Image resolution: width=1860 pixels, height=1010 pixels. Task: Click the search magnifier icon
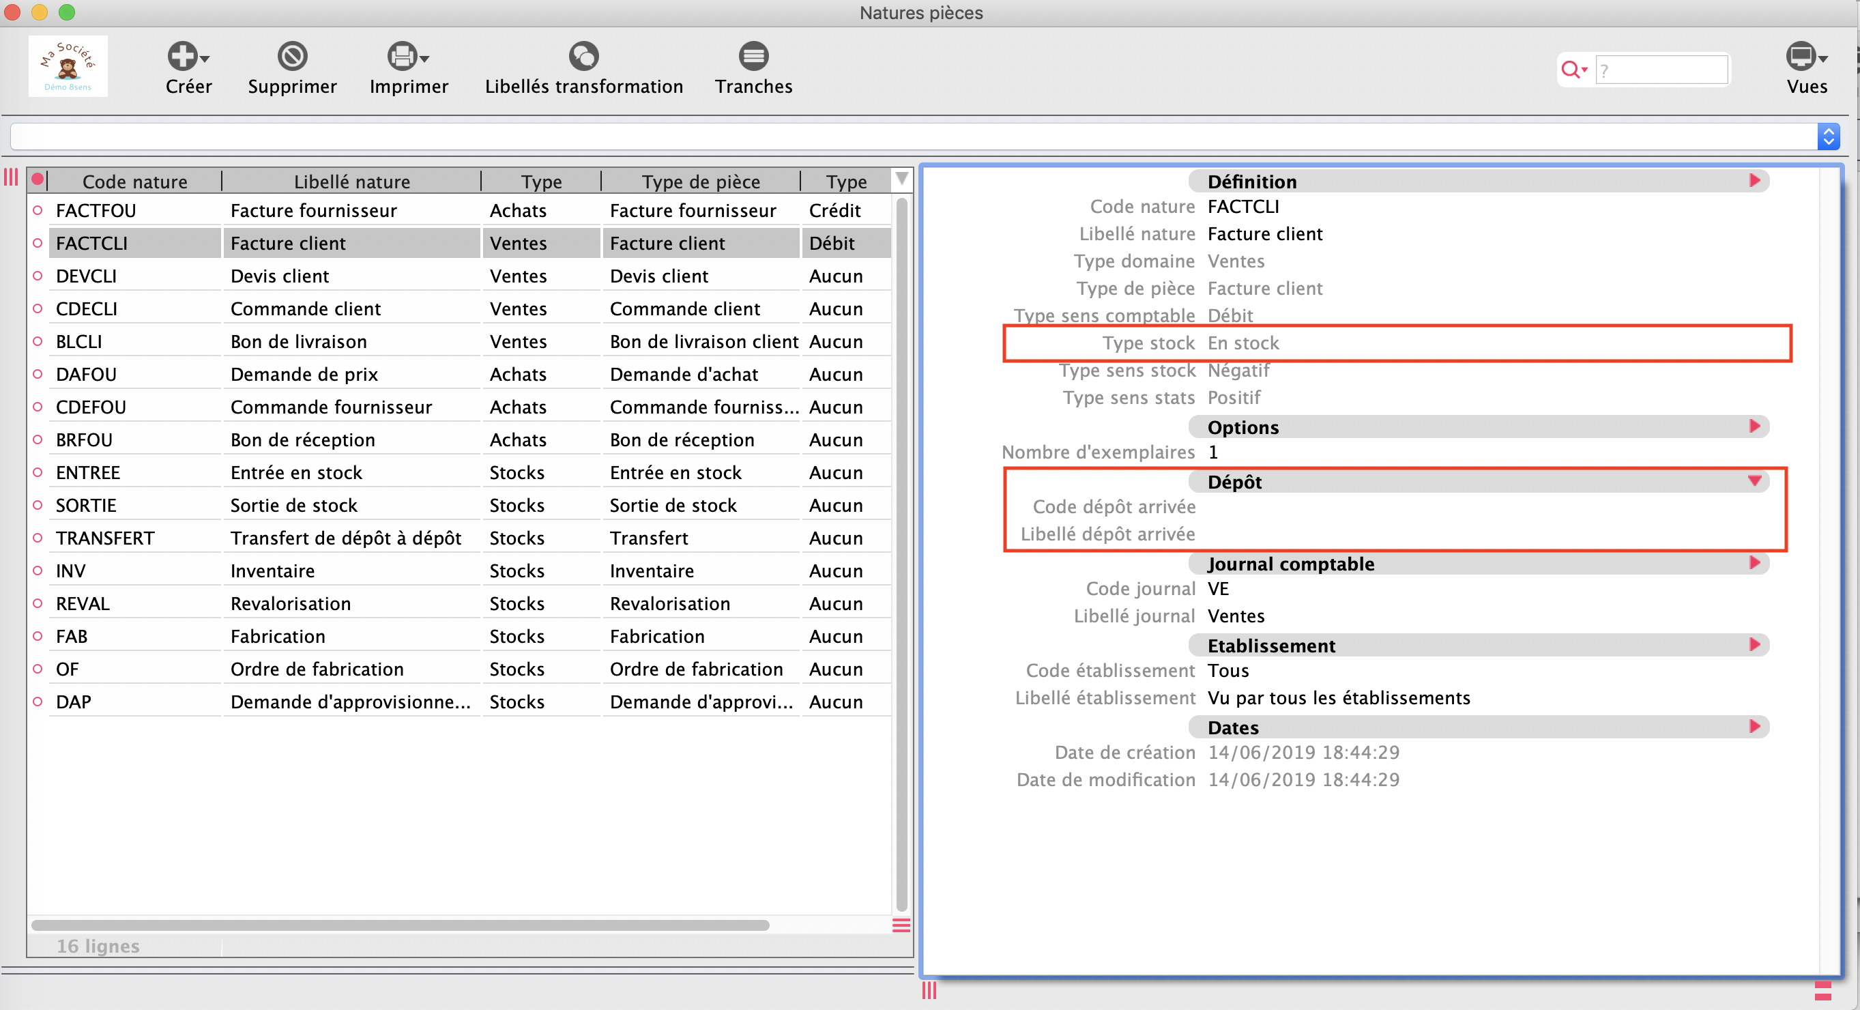1570,70
